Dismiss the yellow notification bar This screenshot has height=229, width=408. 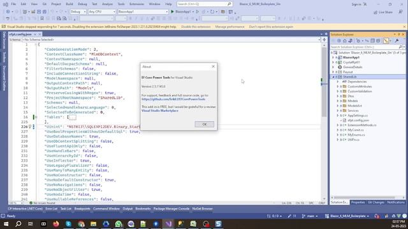[404, 27]
